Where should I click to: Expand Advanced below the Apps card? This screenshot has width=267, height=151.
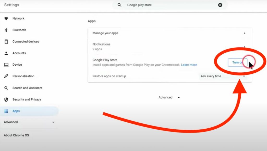(169, 97)
